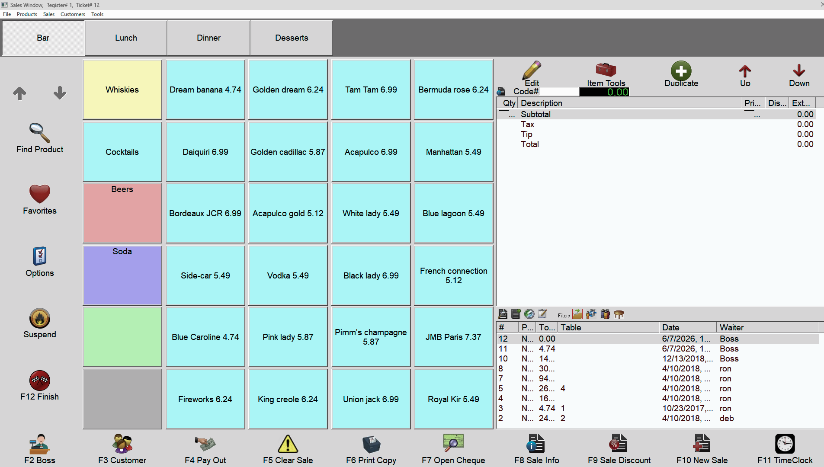Apply F9 Sale Discount

coord(619,449)
